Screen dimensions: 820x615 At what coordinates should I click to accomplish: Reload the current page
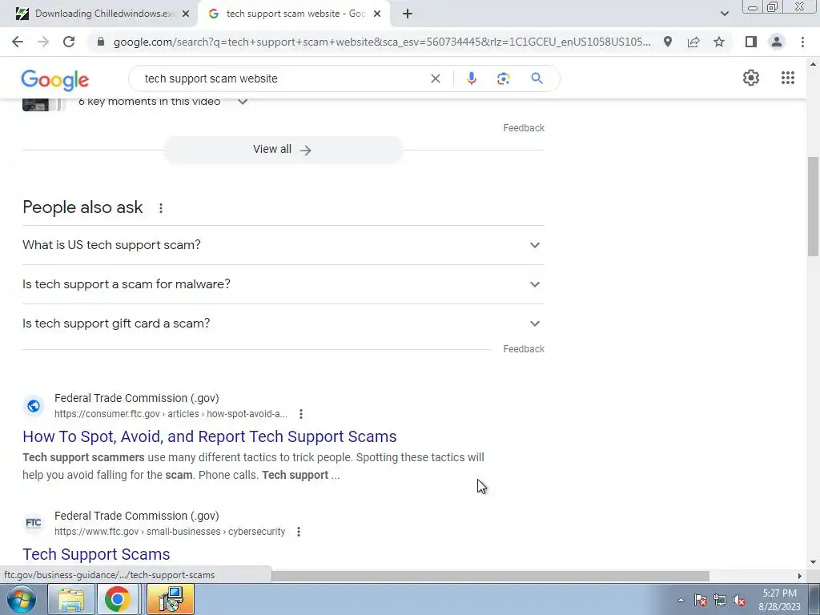(x=69, y=42)
